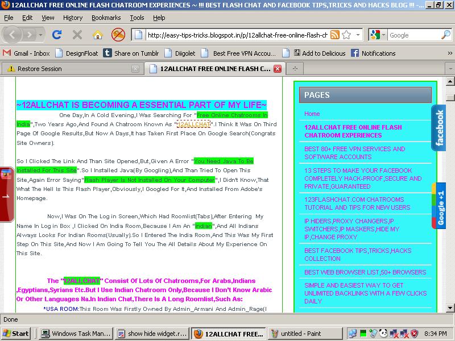Screen dimensions: 455x341
Task: Click the 12ALLCHAT hyperlink in article text
Action: pyautogui.click(x=193, y=124)
